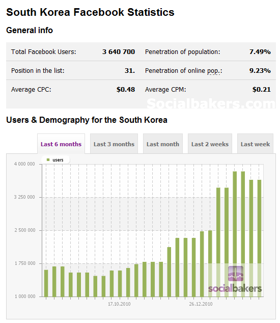
Task: Click the 4 000 000 axis label
Action: tap(24, 164)
